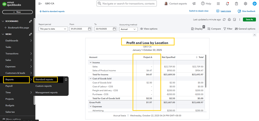Open the Filter button
259x121 pixels.
[x=228, y=29]
